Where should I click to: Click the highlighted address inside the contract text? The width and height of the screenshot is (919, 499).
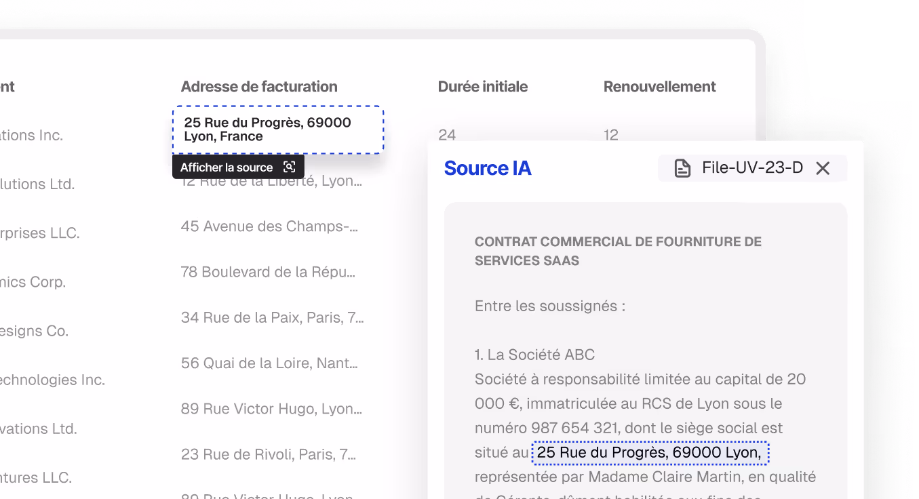[649, 453]
